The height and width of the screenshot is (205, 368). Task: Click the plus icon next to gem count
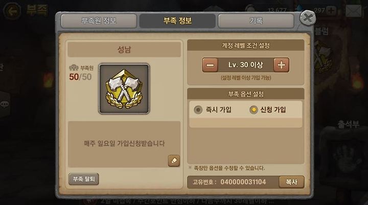tap(331, 10)
